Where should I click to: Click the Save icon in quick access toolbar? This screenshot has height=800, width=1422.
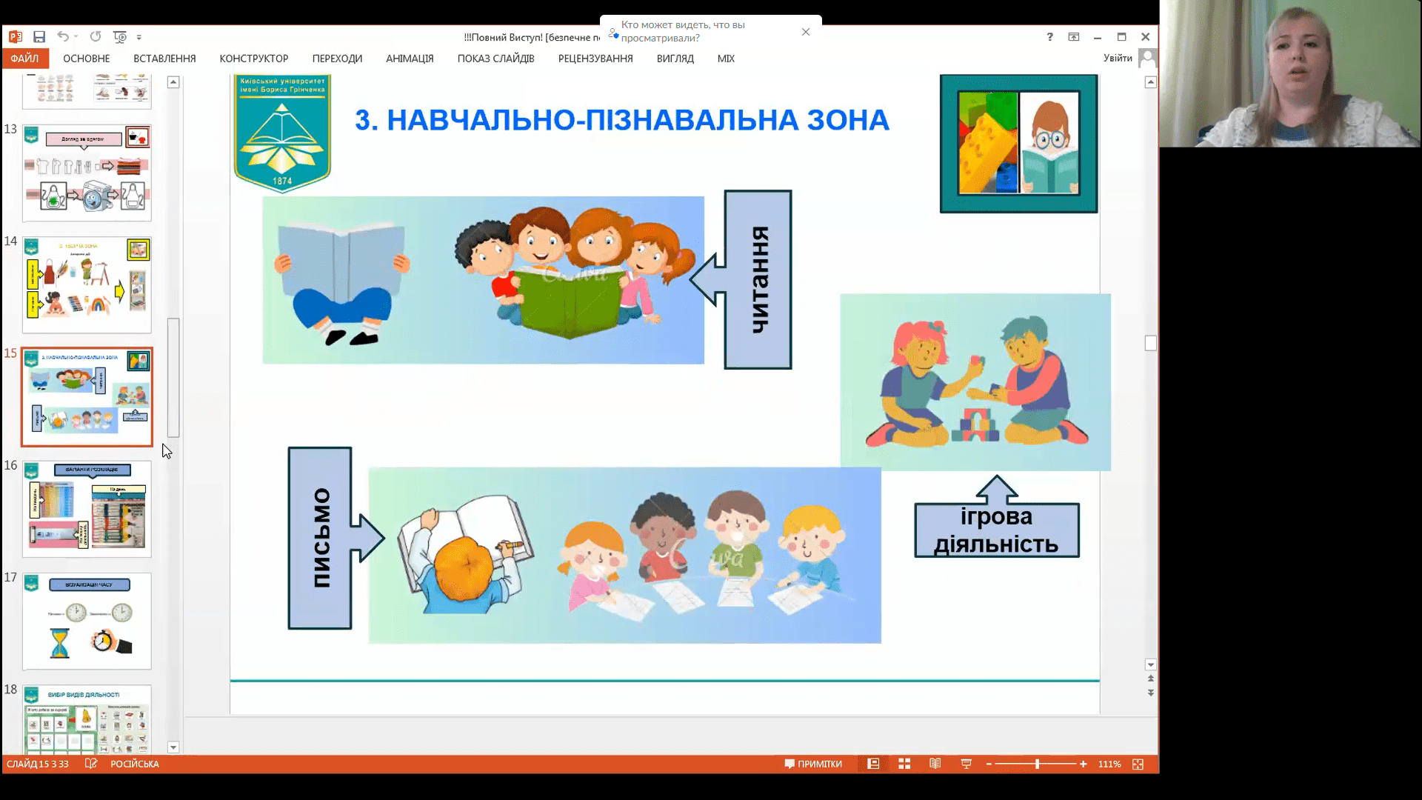click(39, 37)
